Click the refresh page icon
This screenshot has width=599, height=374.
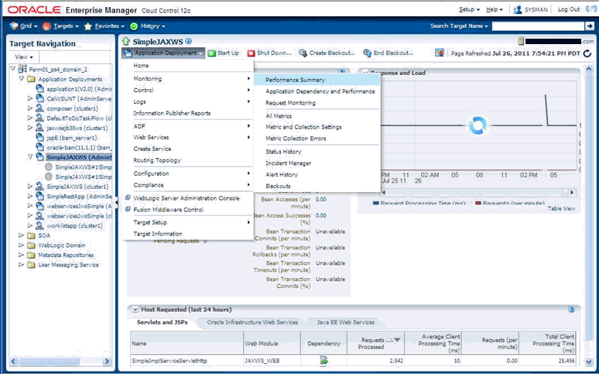click(587, 53)
